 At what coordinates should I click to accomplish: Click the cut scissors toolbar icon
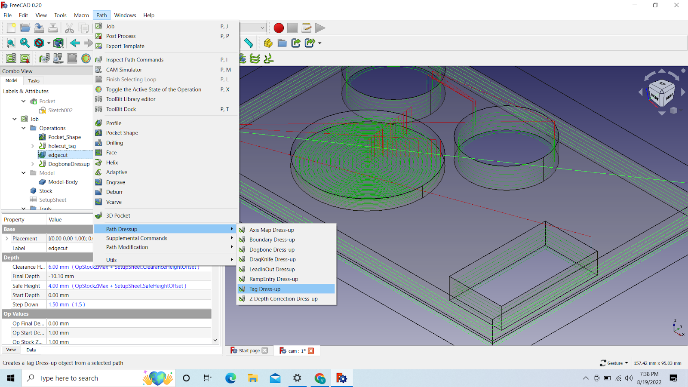[x=69, y=28]
